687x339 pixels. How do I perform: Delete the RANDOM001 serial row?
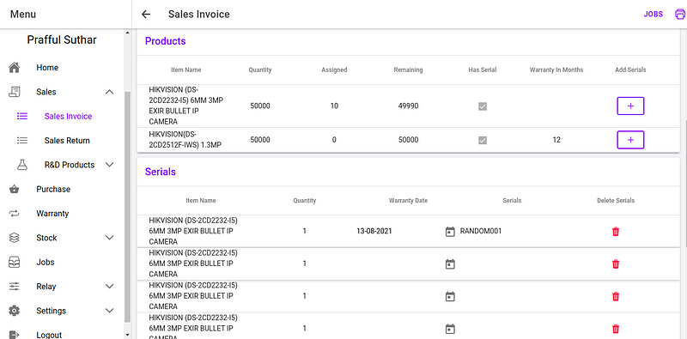[x=616, y=231]
